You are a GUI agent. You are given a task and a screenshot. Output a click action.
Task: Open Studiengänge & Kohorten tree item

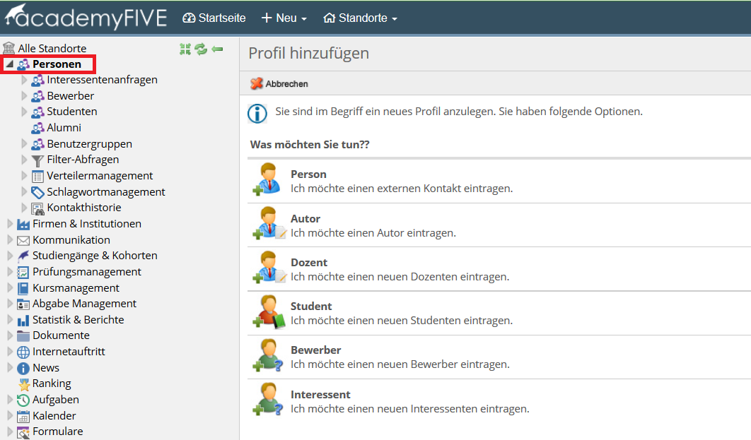(95, 256)
